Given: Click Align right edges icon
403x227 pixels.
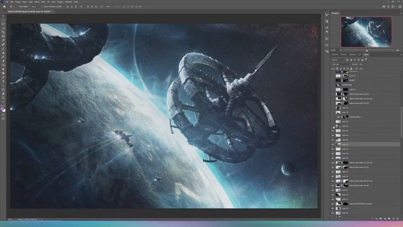Looking at the screenshot, I should tap(76, 7).
